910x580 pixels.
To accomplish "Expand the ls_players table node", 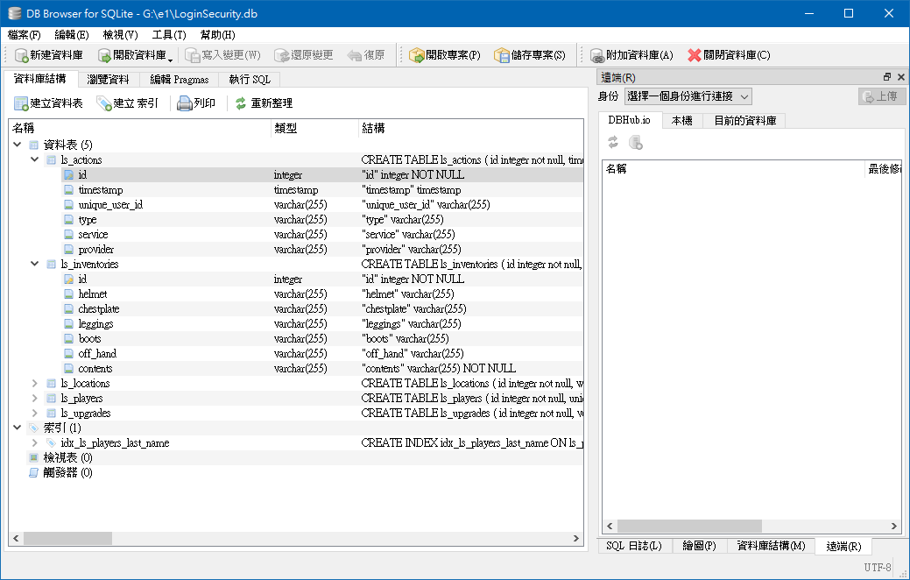I will coord(35,399).
